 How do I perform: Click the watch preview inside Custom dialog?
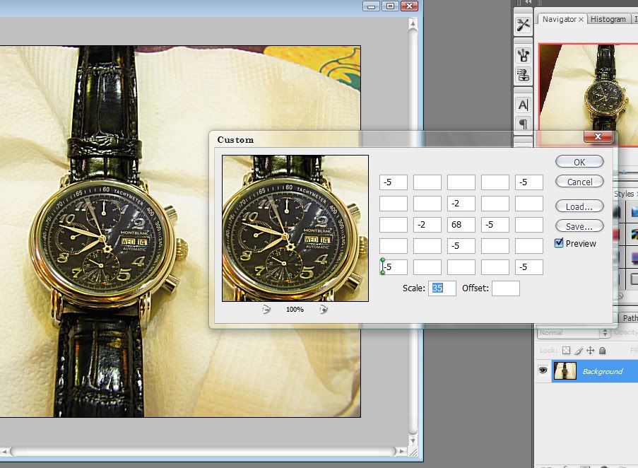pos(295,228)
